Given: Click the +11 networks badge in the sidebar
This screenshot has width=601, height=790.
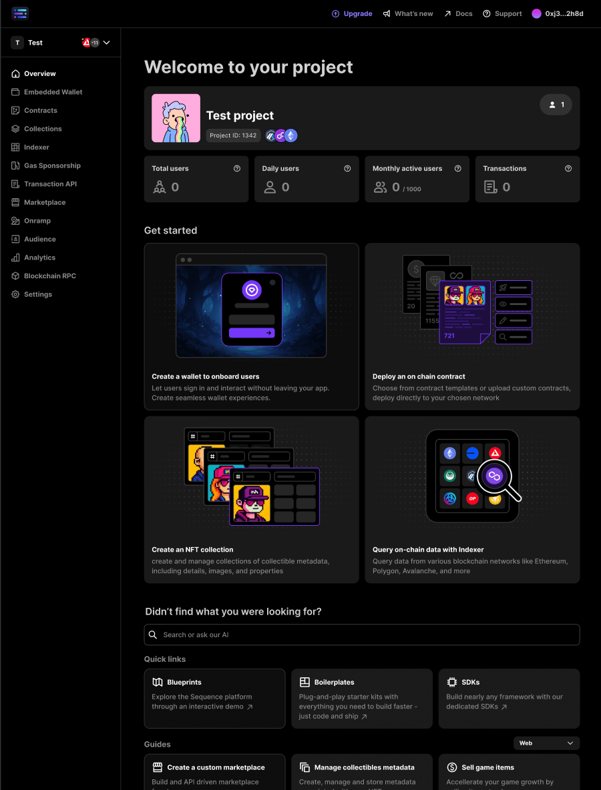Looking at the screenshot, I should 94,43.
